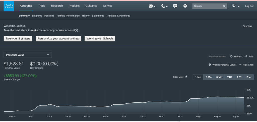Click the phone contact icon

tap(163, 6)
